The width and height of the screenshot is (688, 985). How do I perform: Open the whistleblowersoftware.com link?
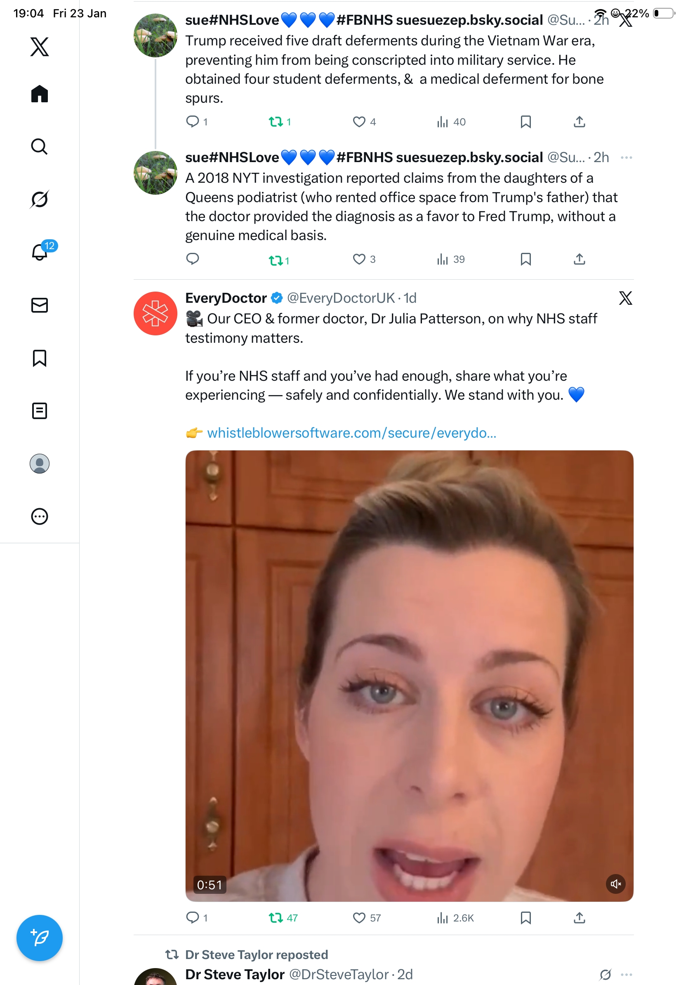pos(351,433)
